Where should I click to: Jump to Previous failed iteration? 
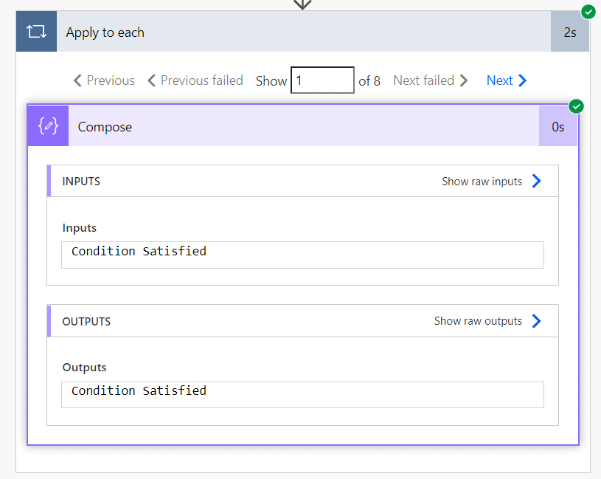click(195, 80)
